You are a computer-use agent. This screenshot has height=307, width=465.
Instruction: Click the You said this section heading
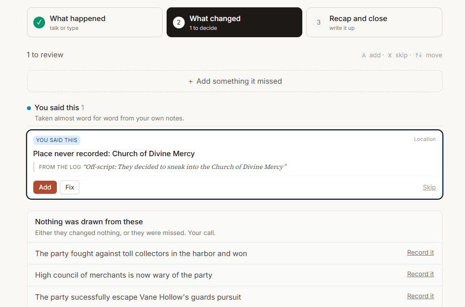pos(57,108)
